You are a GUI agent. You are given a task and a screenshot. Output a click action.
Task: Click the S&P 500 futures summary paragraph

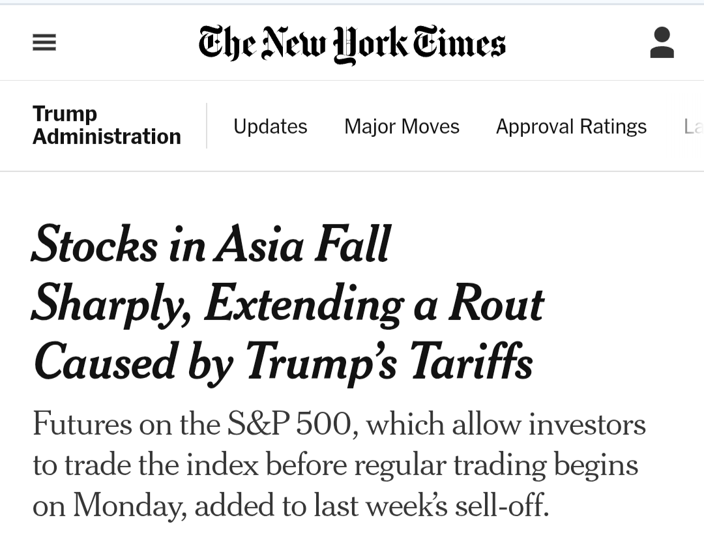tap(339, 465)
